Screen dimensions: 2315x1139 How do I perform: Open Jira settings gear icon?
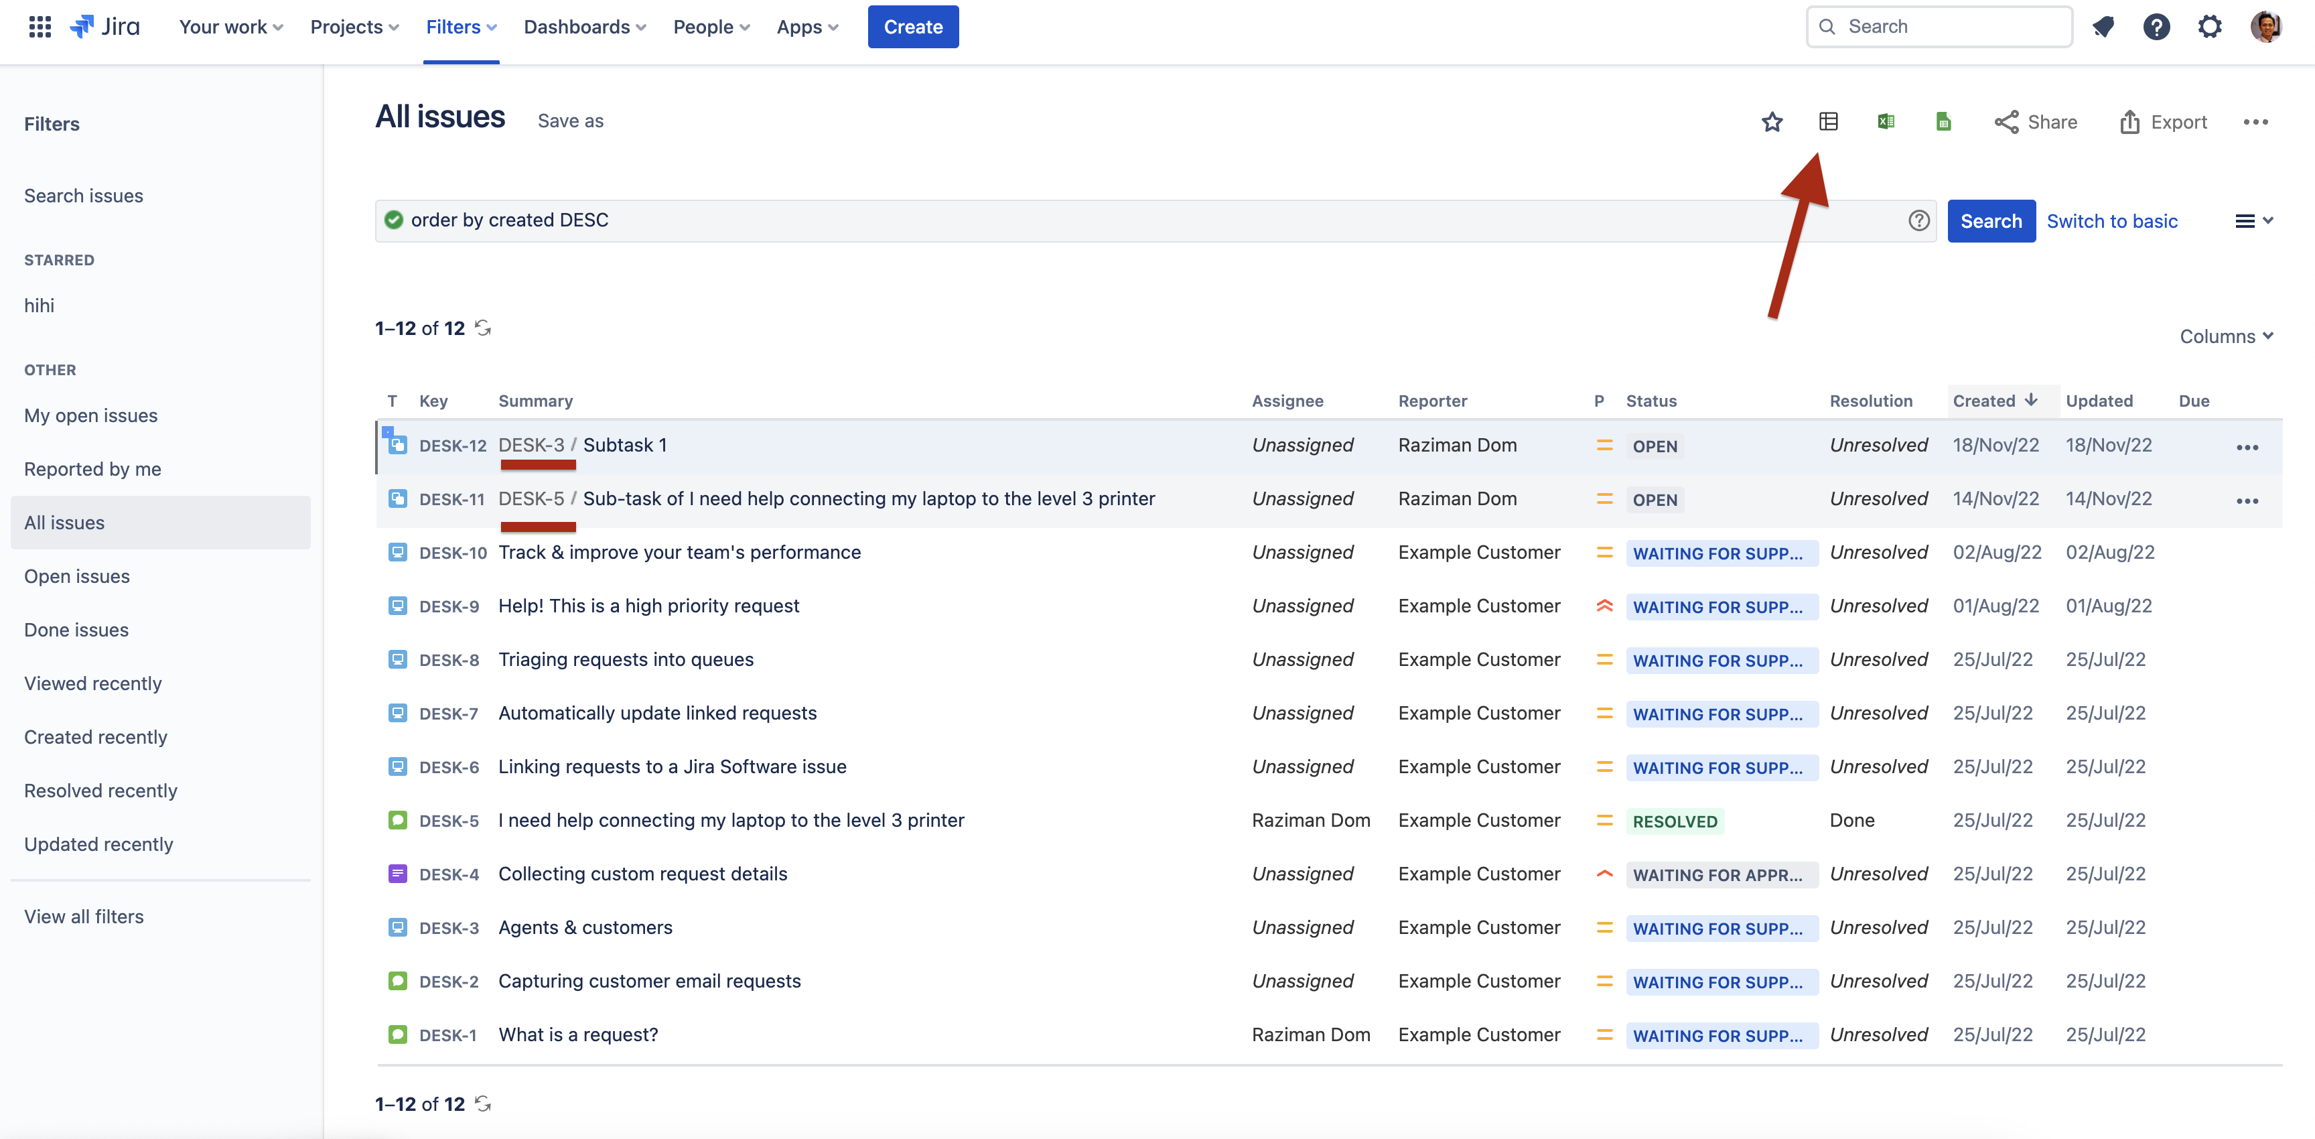2210,26
